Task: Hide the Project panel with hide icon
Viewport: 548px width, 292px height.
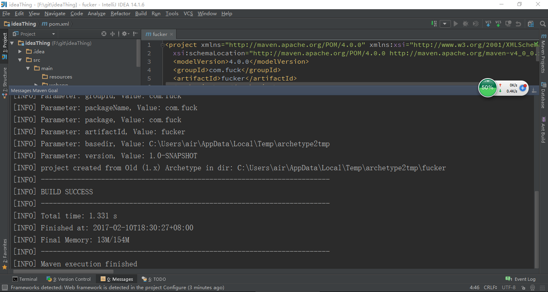Action: click(x=135, y=34)
